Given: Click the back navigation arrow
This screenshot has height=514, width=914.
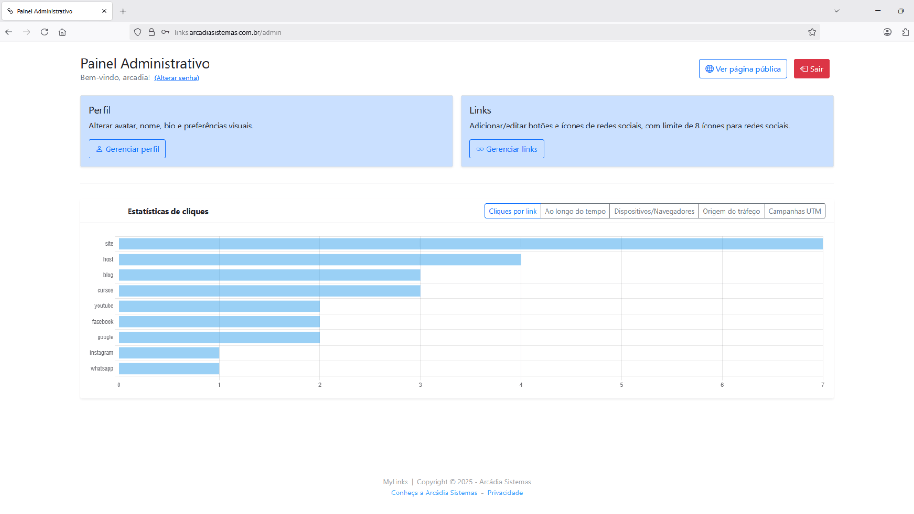Looking at the screenshot, I should coord(9,32).
